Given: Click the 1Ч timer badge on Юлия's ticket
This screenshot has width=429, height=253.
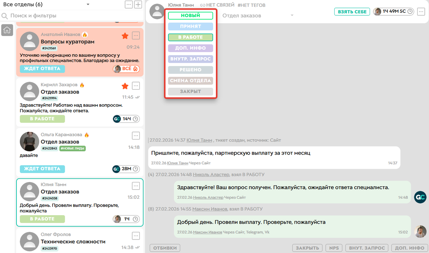Looking at the screenshot, I should 126,219.
